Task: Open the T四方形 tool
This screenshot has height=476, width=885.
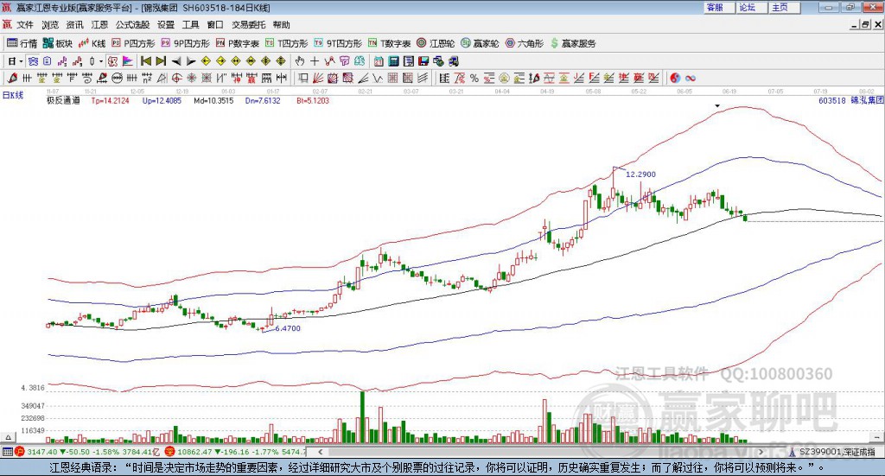Action: coord(286,43)
